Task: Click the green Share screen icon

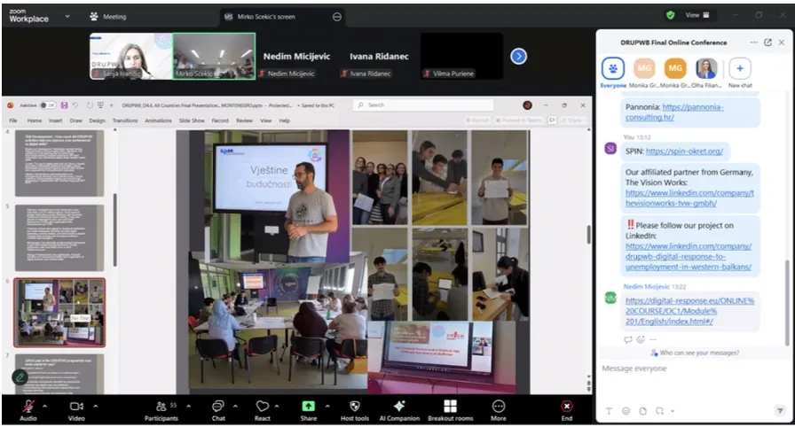Action: [x=308, y=407]
